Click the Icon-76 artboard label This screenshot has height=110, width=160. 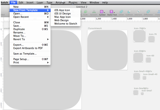coord(153,34)
